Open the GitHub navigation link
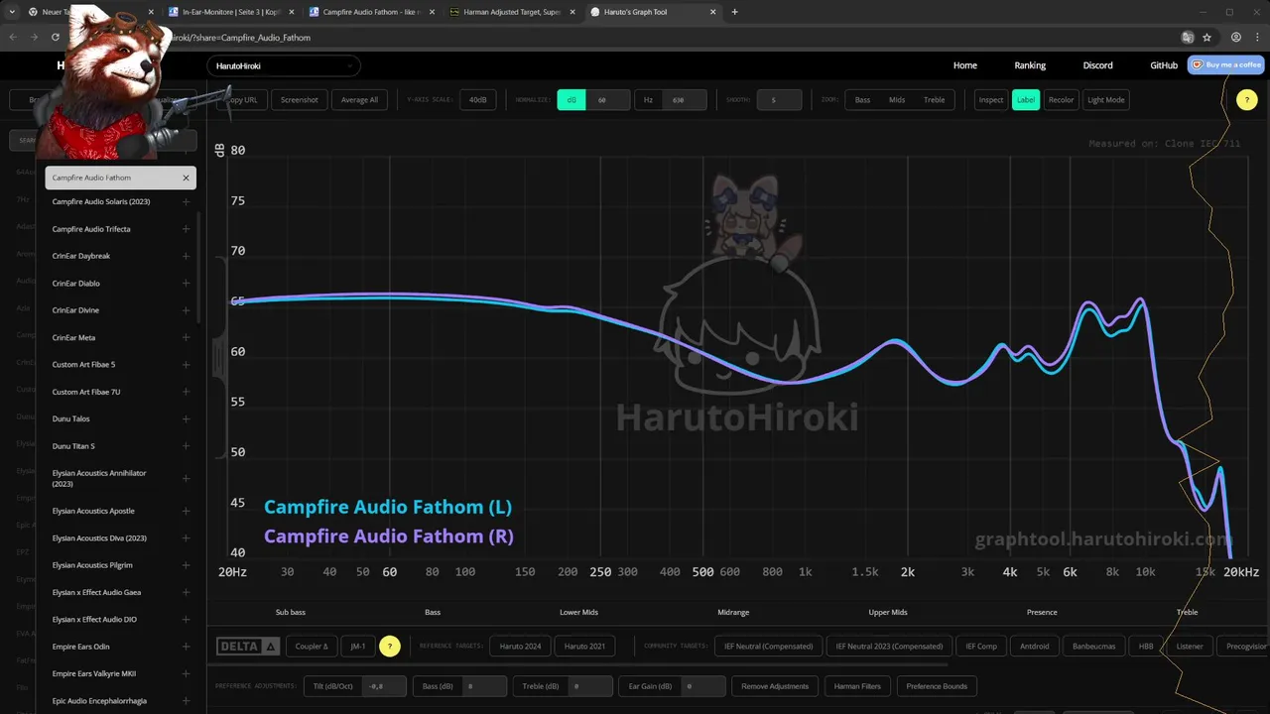The height and width of the screenshot is (714, 1270). 1164,65
